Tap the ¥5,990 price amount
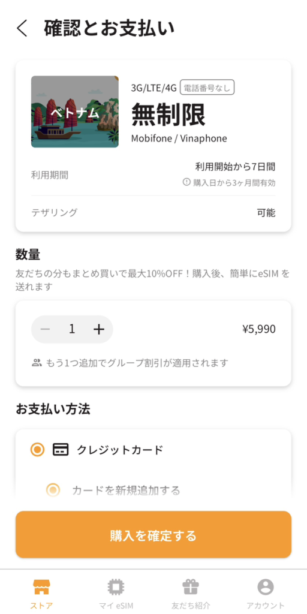This screenshot has width=307, height=614. point(259,329)
